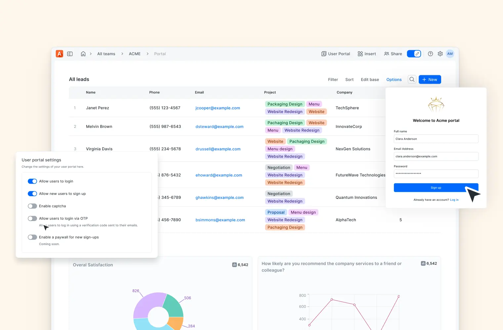Click Negotiation tag in Quantum Innovations row
The height and width of the screenshot is (330, 503).
(279, 194)
